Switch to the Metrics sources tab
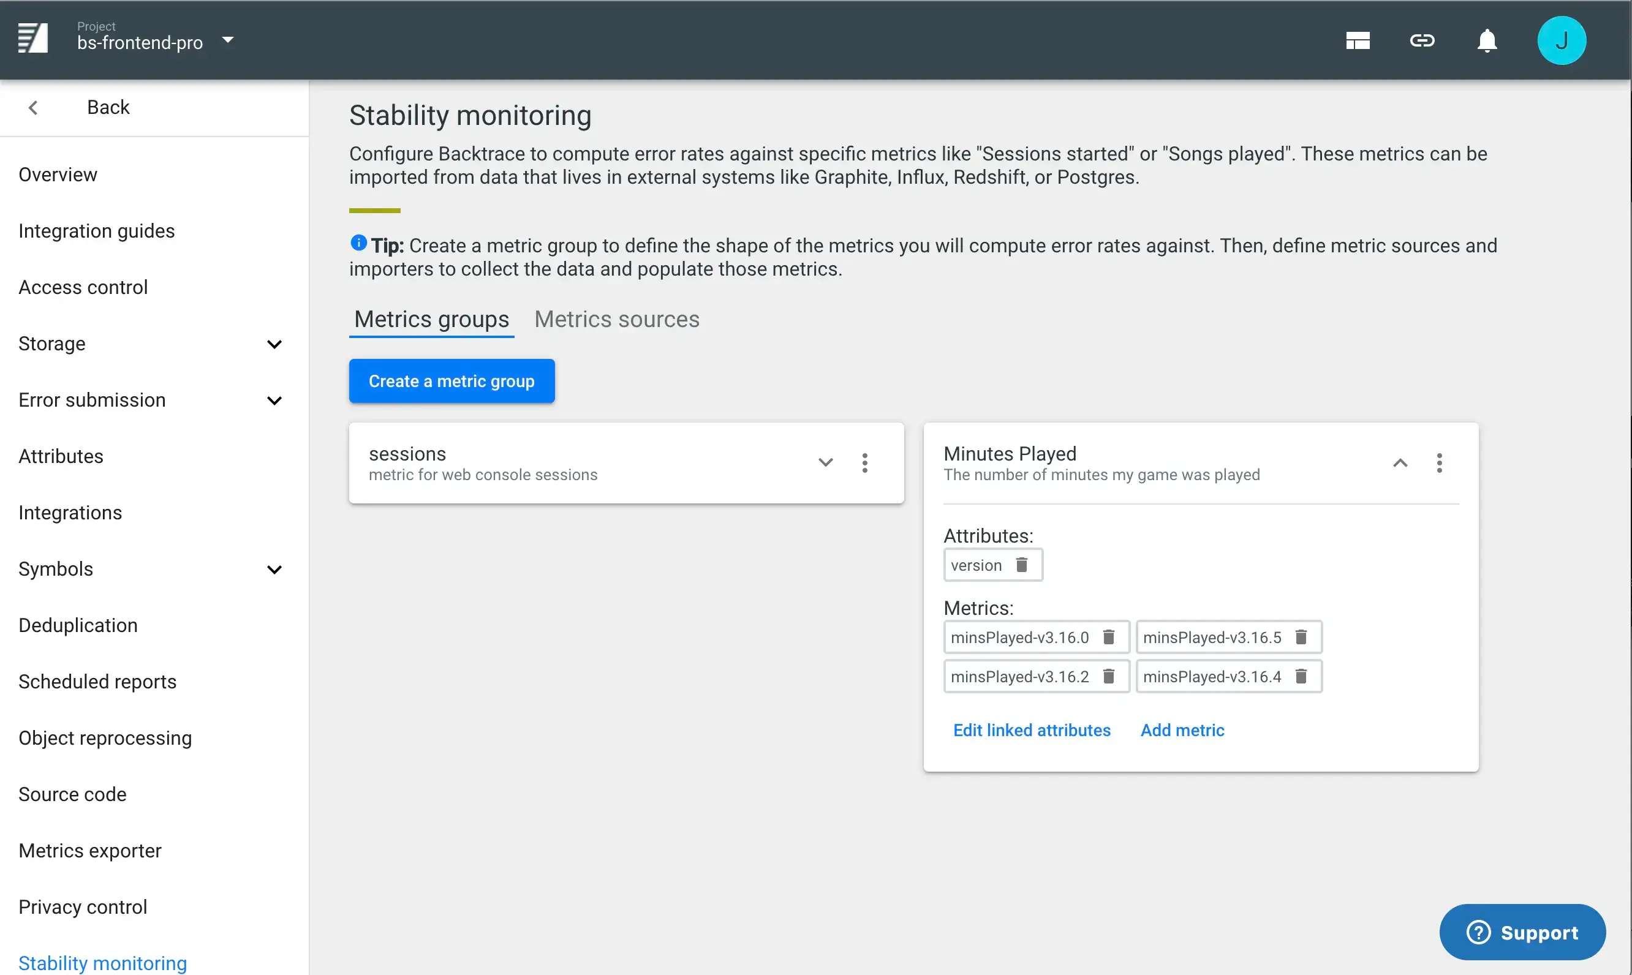Screen dimensions: 1632x975 click(616, 319)
